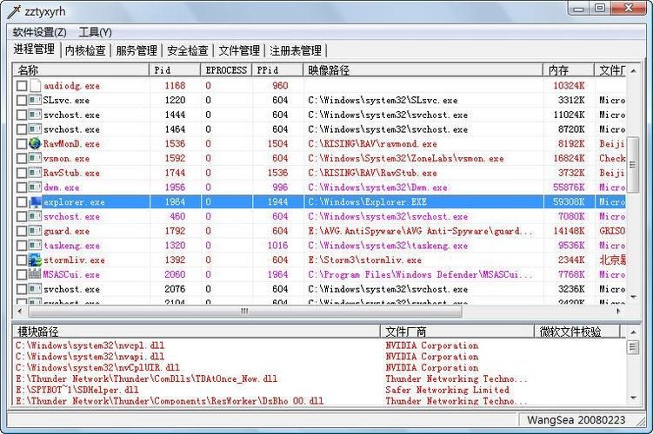Select the svchost.exe row with Pid 2076
653x434 pixels.
click(319, 289)
